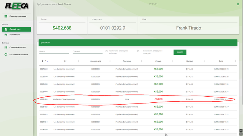Screen dimensions: 243x136
Task: Click the Причина column header label
Action: 127,61
